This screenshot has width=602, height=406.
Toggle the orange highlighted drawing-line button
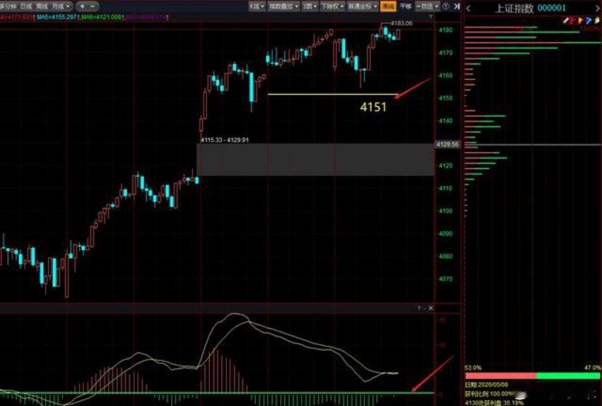(x=388, y=6)
